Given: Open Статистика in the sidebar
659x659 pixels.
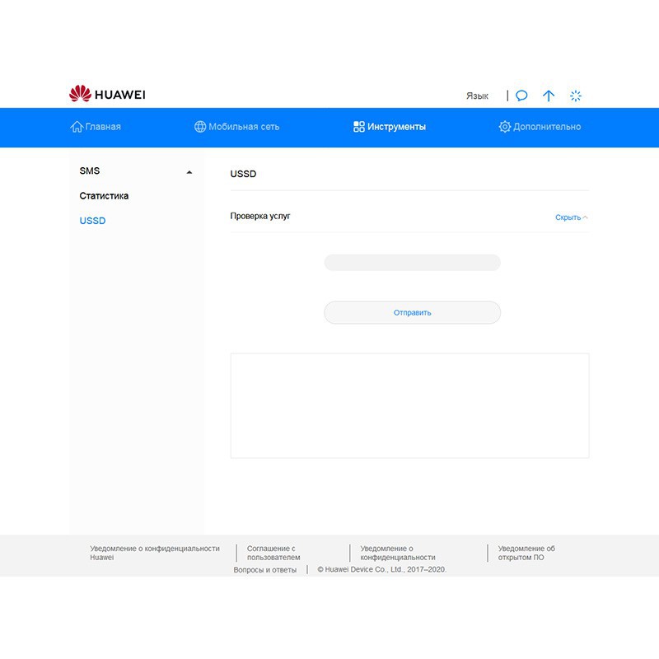Looking at the screenshot, I should (104, 196).
